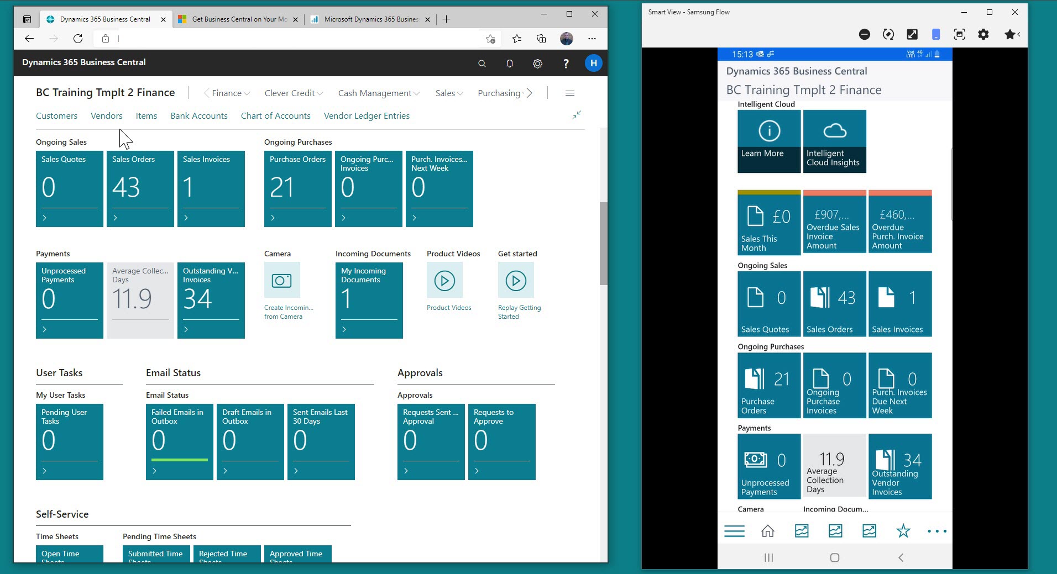Open the hamburger menu next to Purchasing
The image size is (1057, 574).
click(x=570, y=93)
